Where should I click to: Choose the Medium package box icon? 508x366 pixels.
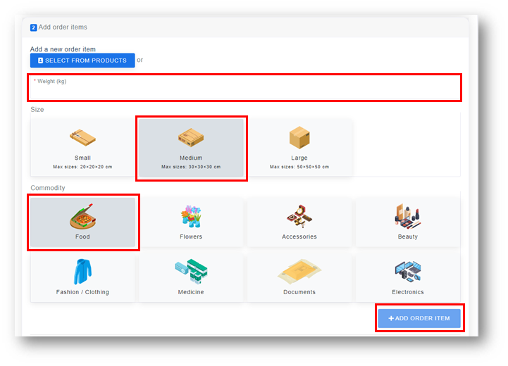[x=191, y=137]
